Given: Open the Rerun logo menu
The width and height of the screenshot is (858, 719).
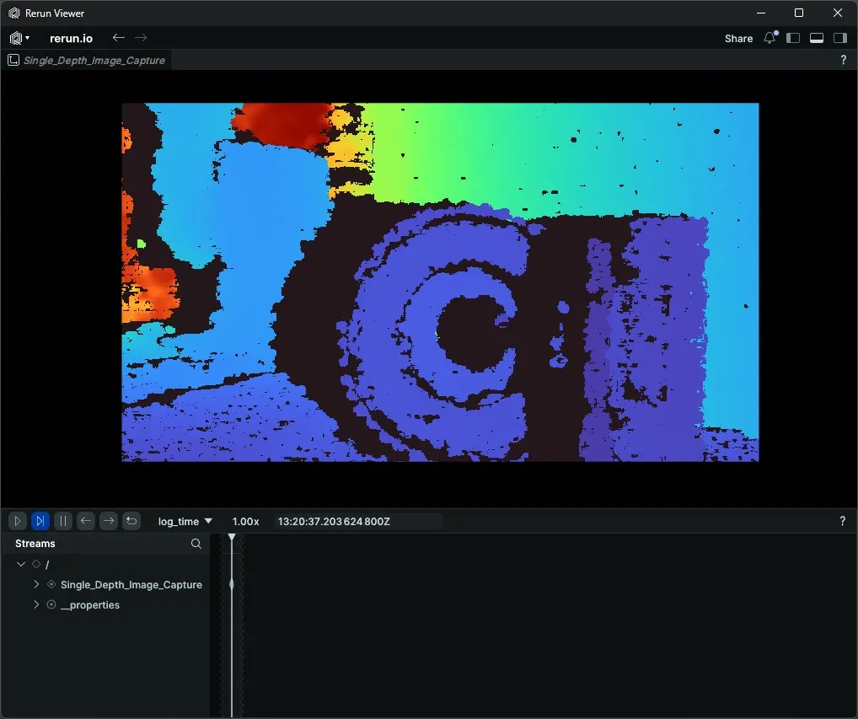Looking at the screenshot, I should 17,38.
